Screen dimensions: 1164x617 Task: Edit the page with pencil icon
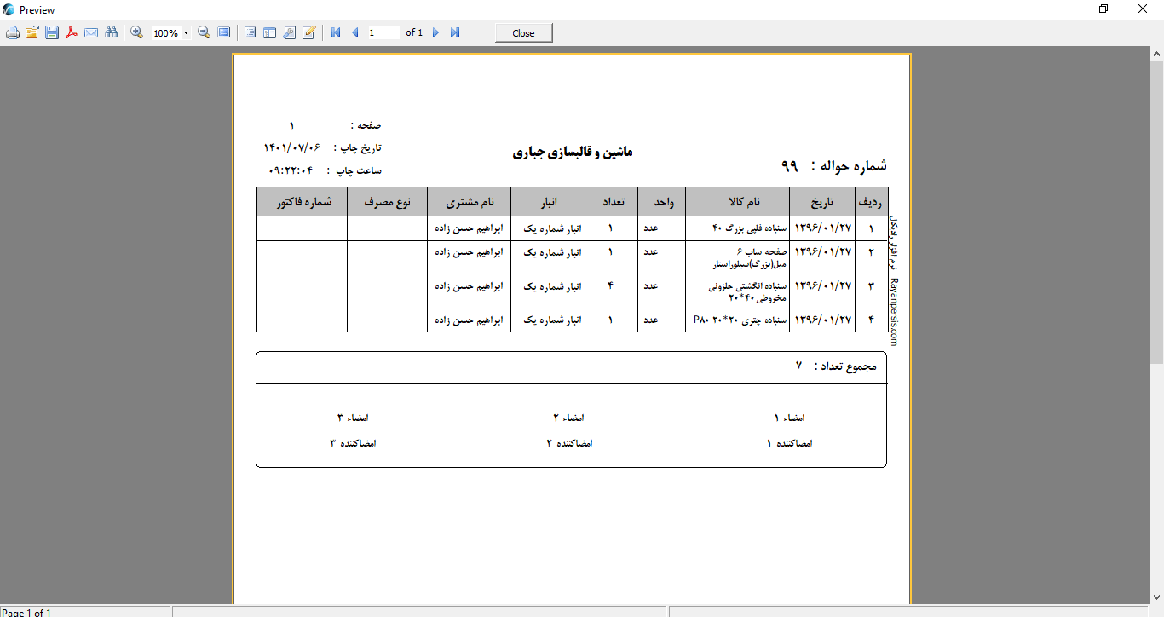[309, 32]
